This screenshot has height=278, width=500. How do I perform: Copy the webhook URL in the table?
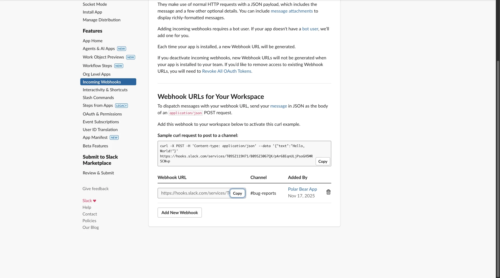pyautogui.click(x=237, y=193)
